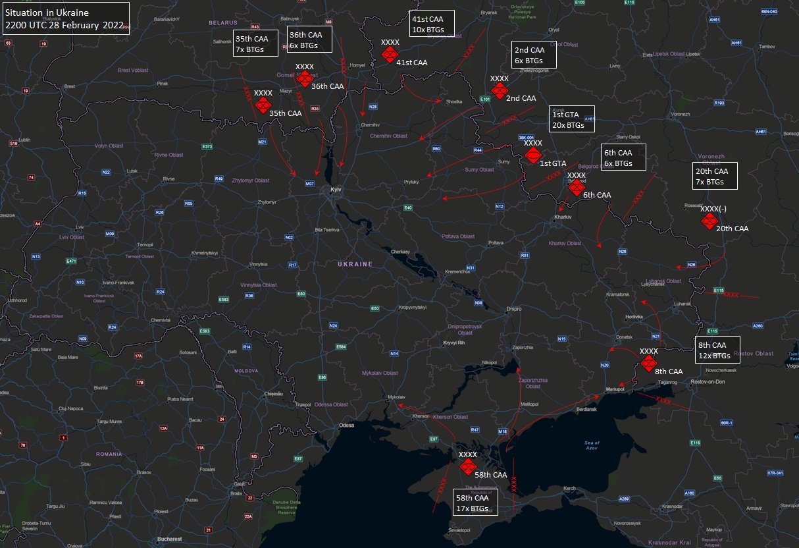
Task: Click the red 6th CAA unit symbol
Action: [576, 188]
